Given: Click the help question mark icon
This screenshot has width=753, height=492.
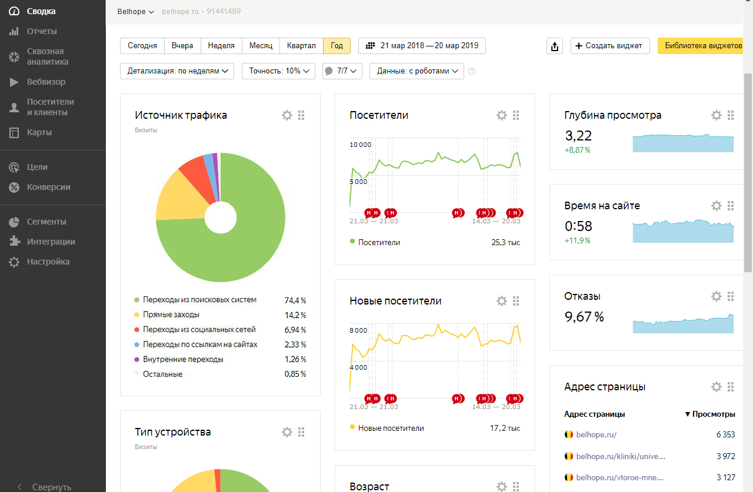Looking at the screenshot, I should 472,71.
